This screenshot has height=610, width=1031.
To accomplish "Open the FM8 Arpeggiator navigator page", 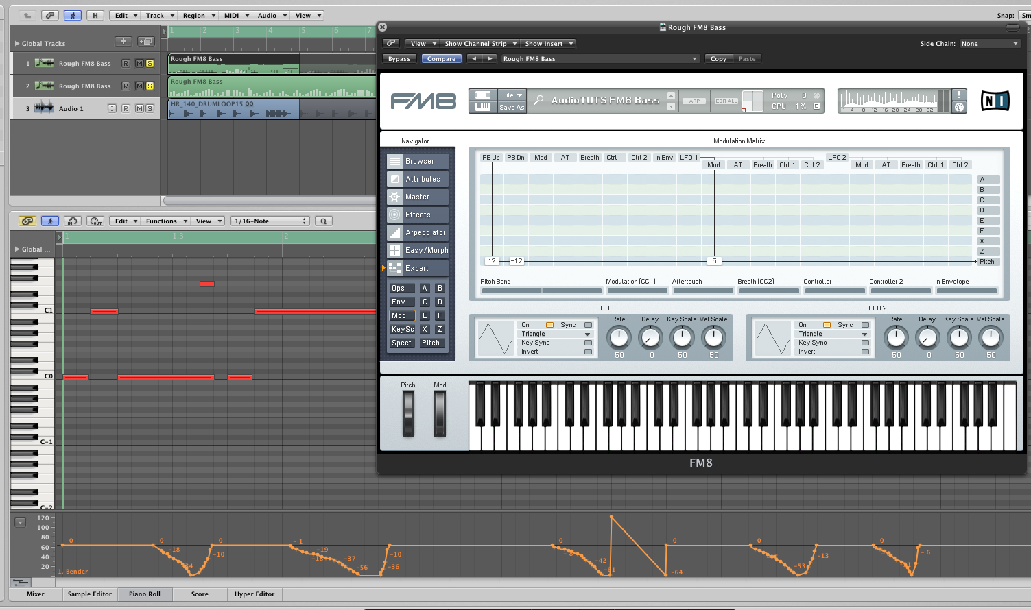I will click(417, 232).
